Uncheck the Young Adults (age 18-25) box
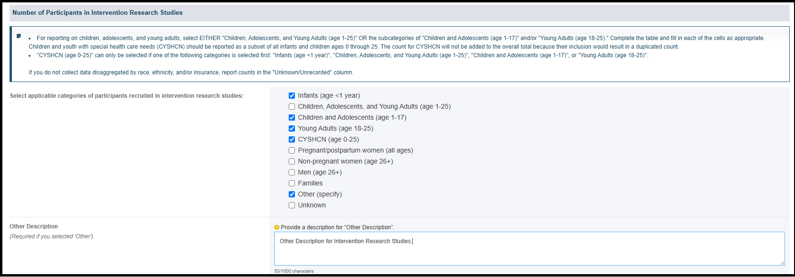This screenshot has width=795, height=277. coord(292,128)
